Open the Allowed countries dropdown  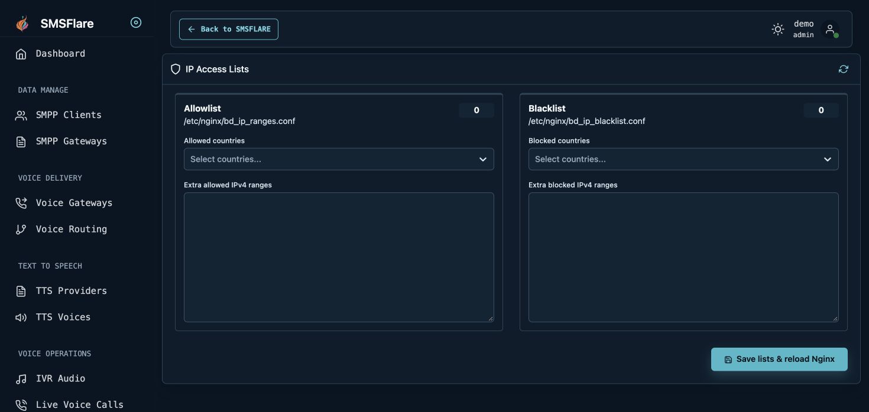[339, 159]
